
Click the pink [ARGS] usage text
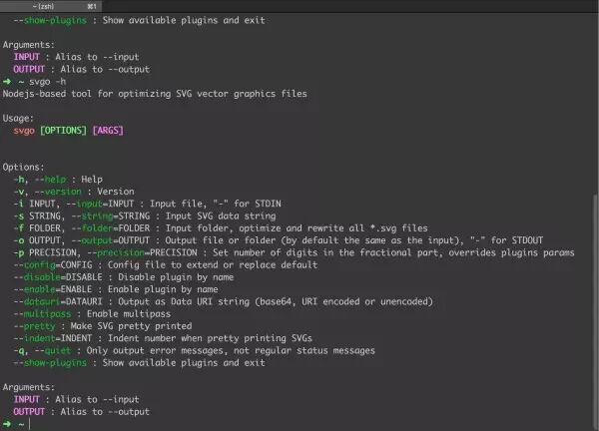pyautogui.click(x=108, y=131)
